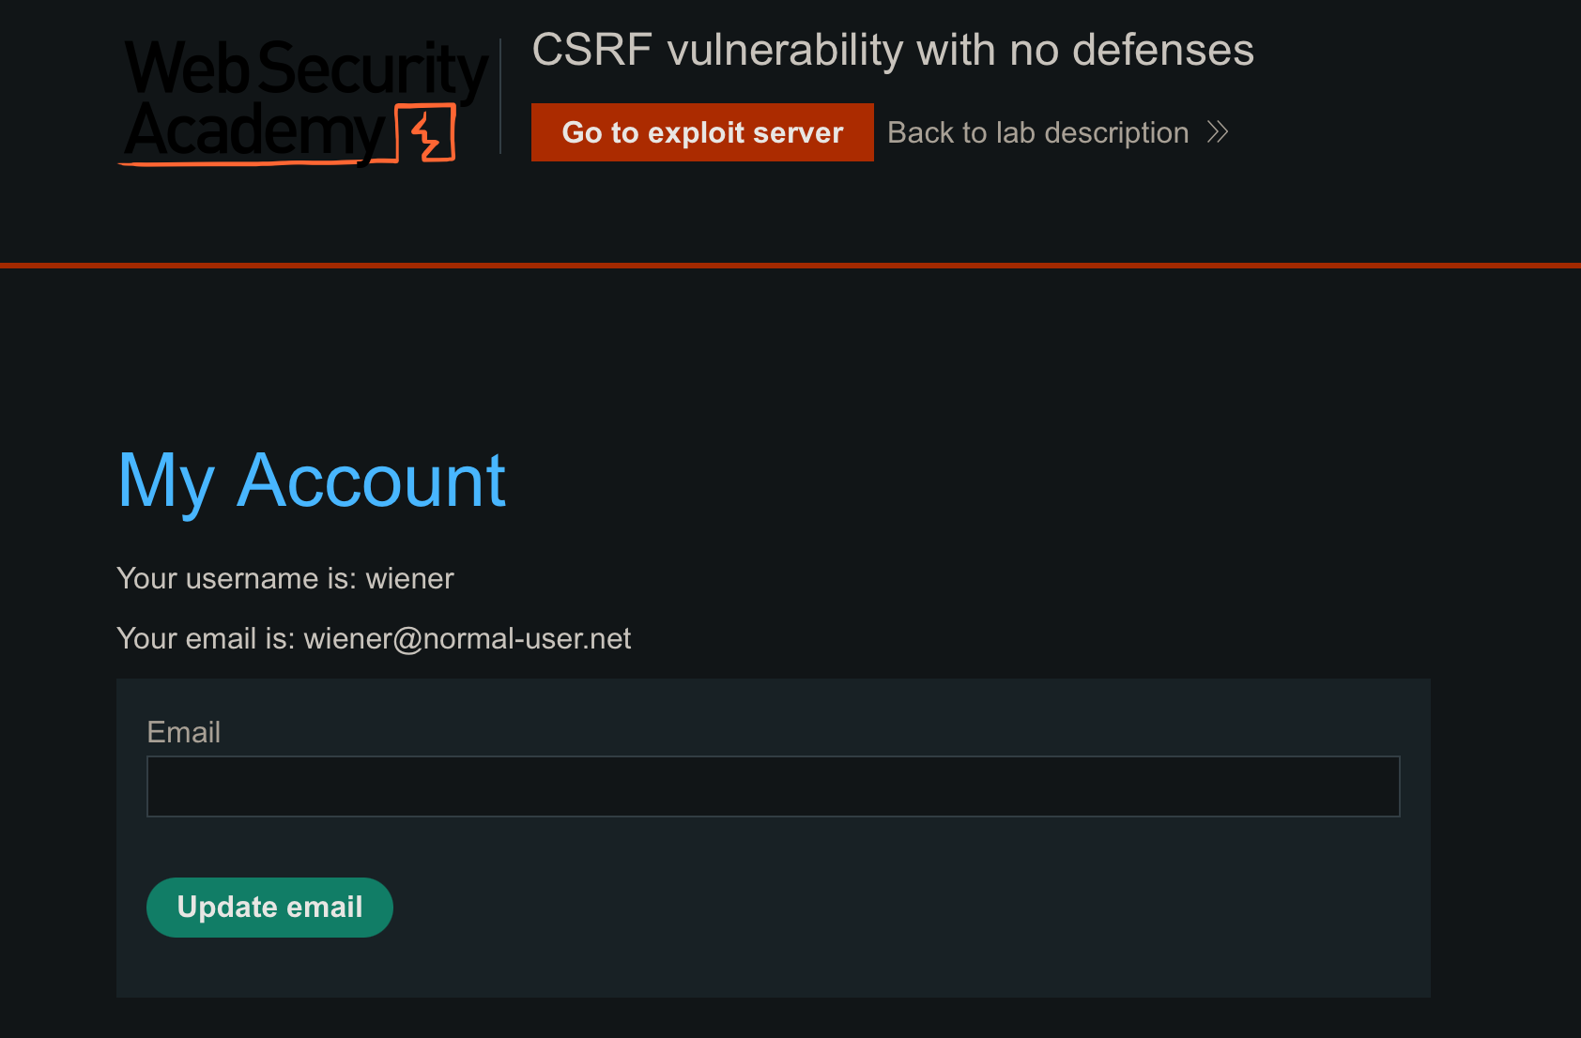Click the username value "wiener"

coord(410,579)
